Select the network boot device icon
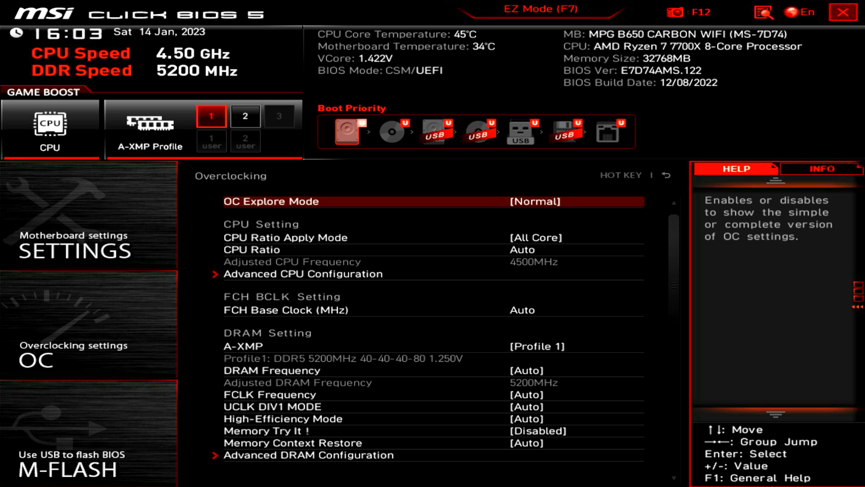This screenshot has width=865, height=487. point(608,131)
